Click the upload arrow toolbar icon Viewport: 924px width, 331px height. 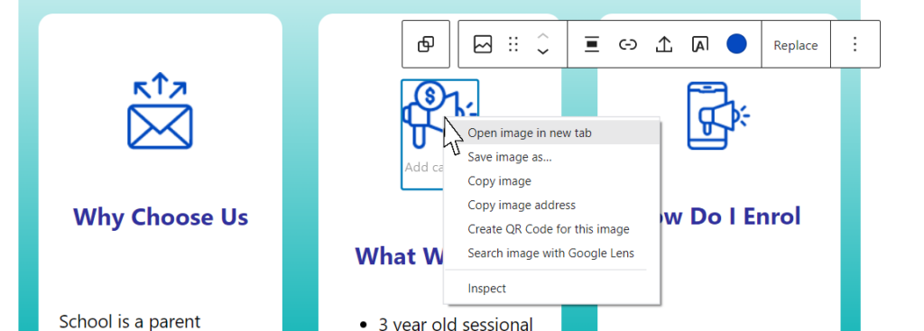pyautogui.click(x=664, y=44)
